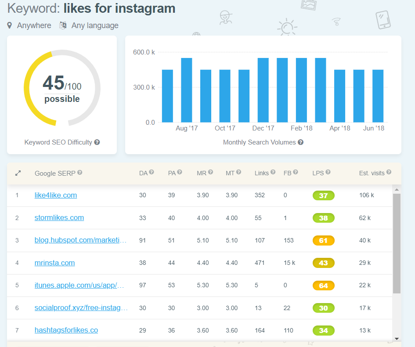This screenshot has width=415, height=347.
Task: Click the 'possible' difficulty label
Action: [62, 99]
